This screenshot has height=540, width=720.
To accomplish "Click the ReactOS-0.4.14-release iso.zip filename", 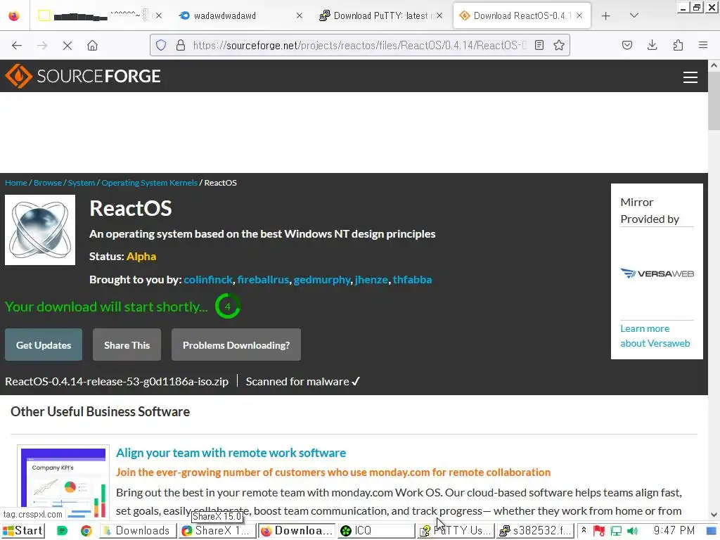I will pyautogui.click(x=117, y=382).
